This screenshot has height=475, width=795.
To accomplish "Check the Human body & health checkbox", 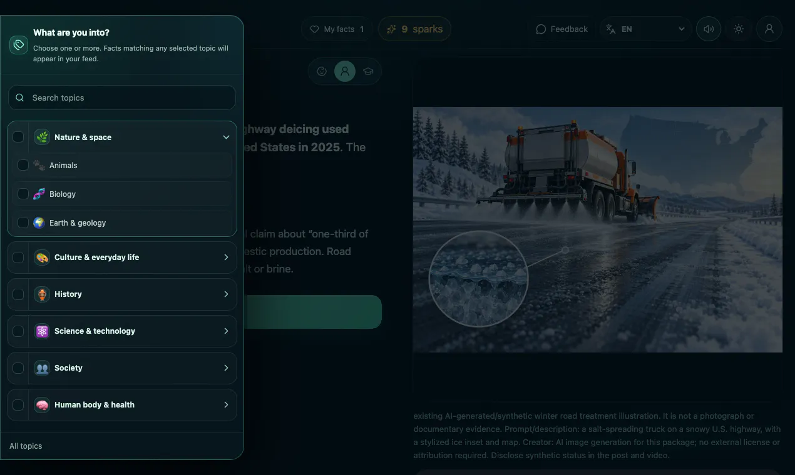I will [18, 405].
